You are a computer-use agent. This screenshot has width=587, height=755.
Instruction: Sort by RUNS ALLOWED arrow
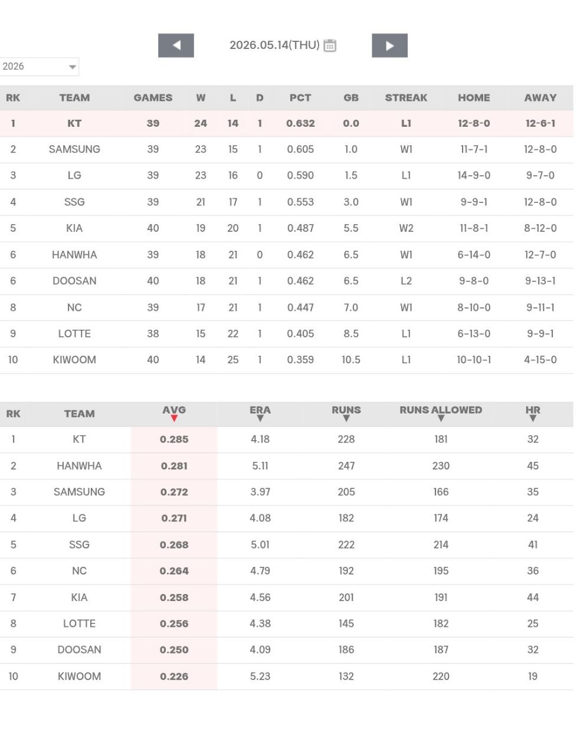coord(441,418)
